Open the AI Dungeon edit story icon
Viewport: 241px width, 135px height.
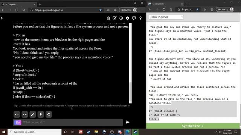(114, 18)
